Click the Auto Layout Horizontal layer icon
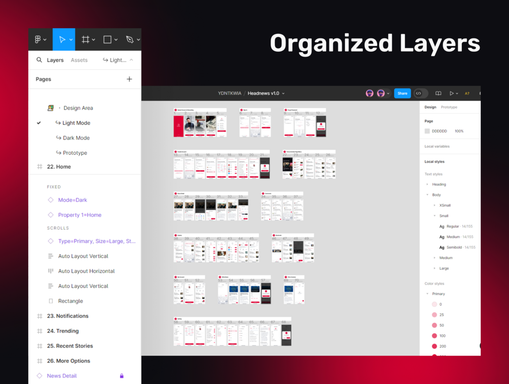Viewport: 509px width, 384px height. pos(51,271)
